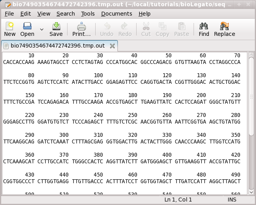Click the sequence block ACCGTGAGCT

(122, 102)
